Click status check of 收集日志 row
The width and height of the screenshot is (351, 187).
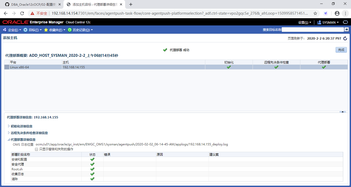tap(93, 174)
